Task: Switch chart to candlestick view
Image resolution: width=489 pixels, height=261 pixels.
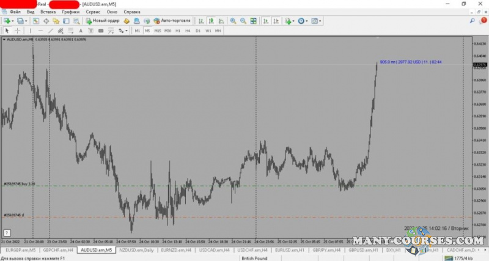Action: click(x=211, y=21)
